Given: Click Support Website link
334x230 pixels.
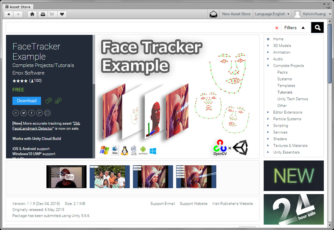Looking at the screenshot, I should tap(194, 204).
